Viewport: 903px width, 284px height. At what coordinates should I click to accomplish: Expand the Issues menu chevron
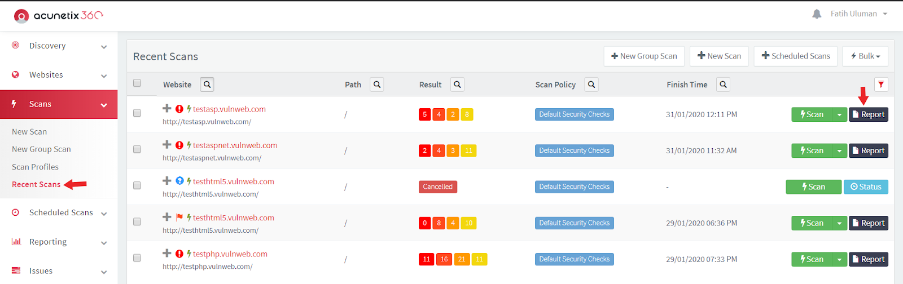(x=104, y=272)
